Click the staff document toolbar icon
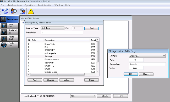Viewport: 170px width, 102px height. (23, 11)
